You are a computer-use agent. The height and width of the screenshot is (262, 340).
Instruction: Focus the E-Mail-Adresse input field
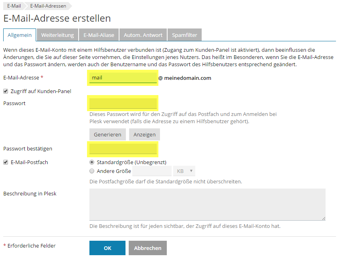123,78
